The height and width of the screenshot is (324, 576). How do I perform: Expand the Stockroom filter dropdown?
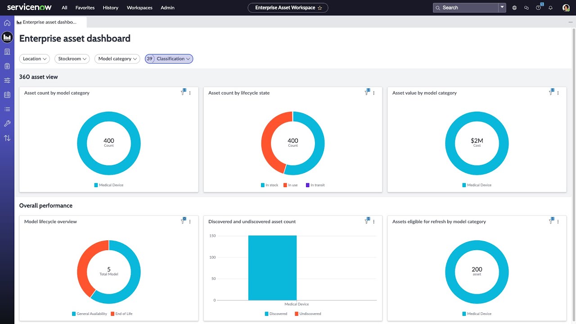click(x=72, y=58)
